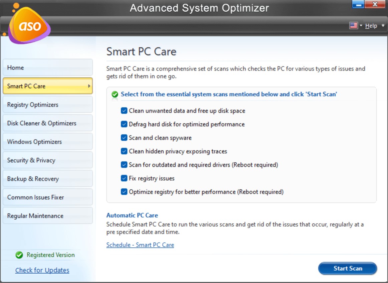388x283 pixels.
Task: Toggle 'Clean hidden privacy exposing traces'
Action: (x=124, y=151)
